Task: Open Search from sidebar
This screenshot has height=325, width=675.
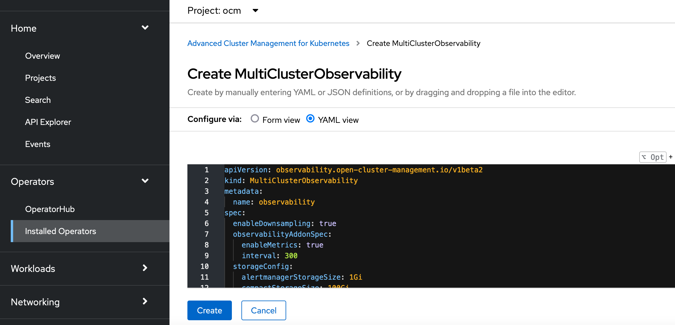Action: pyautogui.click(x=38, y=100)
